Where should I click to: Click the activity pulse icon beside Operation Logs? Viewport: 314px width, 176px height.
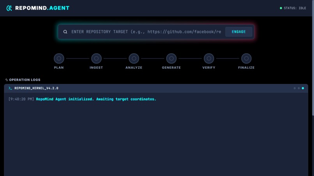coord(7,80)
